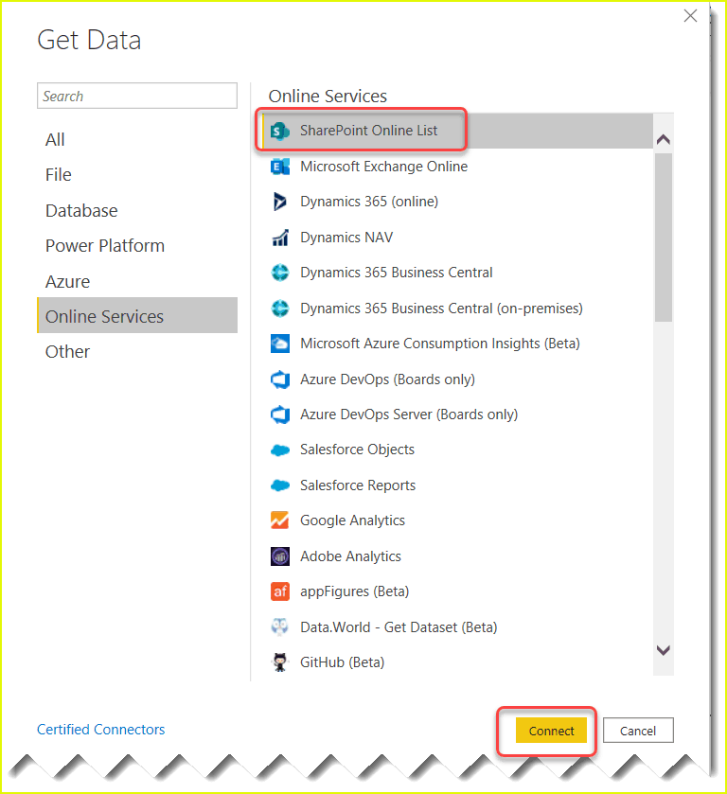Open the All category
The height and width of the screenshot is (794, 727).
[x=137, y=140]
